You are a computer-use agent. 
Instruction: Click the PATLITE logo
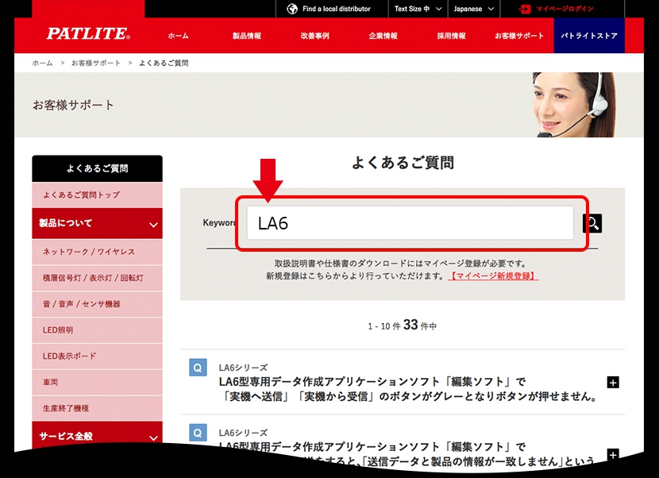(88, 33)
